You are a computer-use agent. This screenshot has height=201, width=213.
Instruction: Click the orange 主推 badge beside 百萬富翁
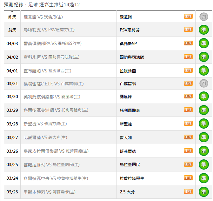(188, 83)
